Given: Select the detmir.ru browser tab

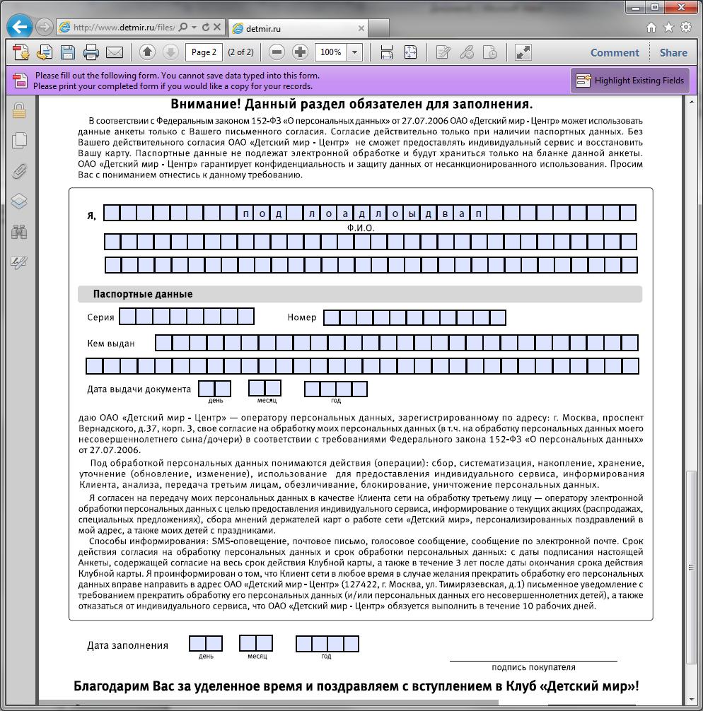Looking at the screenshot, I should pos(297,28).
